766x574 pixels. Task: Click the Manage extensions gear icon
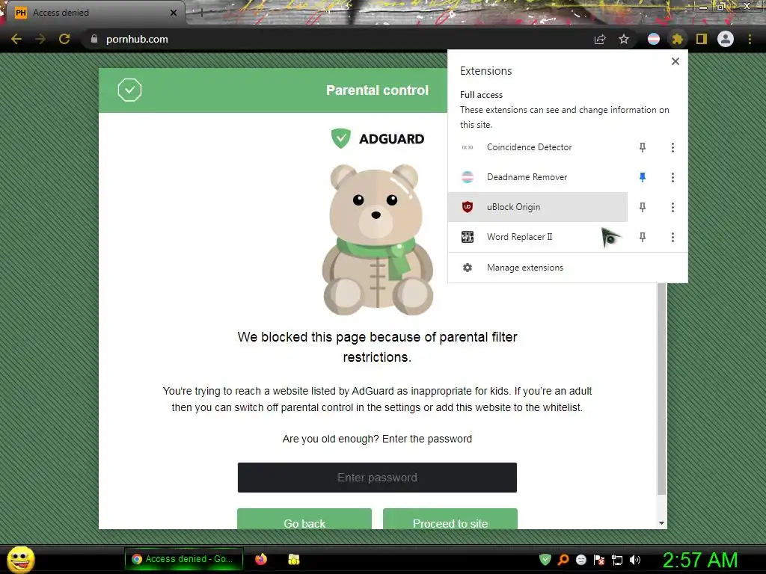tap(468, 268)
